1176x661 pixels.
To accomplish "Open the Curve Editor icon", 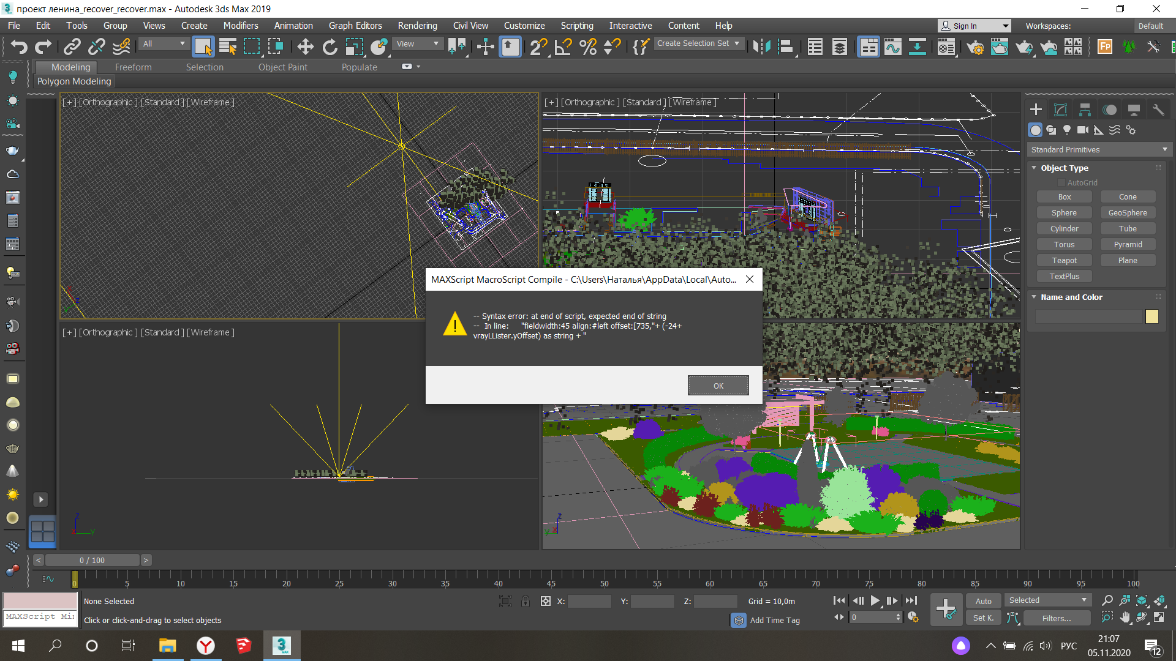I will click(x=893, y=47).
